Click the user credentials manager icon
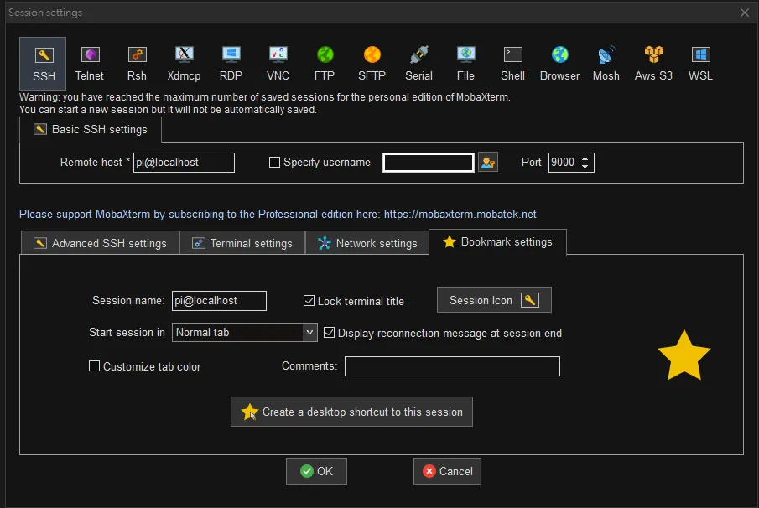The height and width of the screenshot is (508, 759). [x=487, y=163]
